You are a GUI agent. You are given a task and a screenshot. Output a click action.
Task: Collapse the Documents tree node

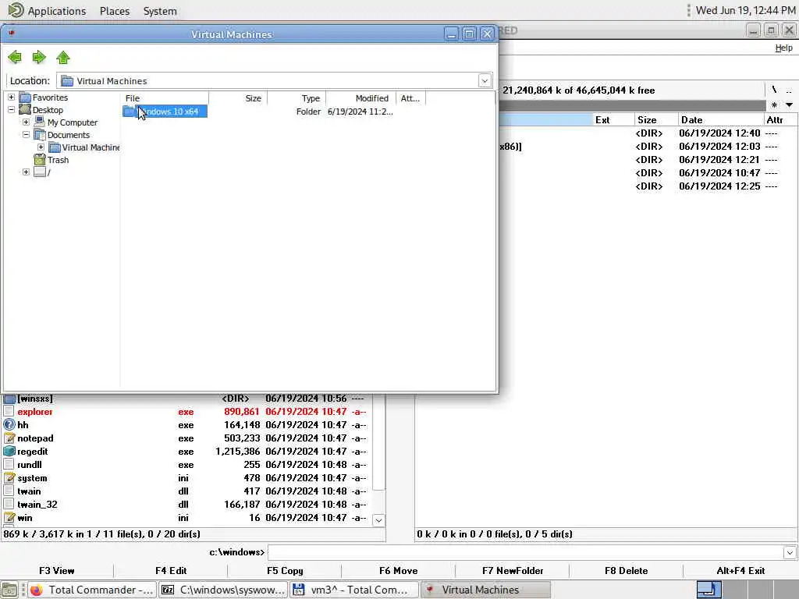[26, 134]
